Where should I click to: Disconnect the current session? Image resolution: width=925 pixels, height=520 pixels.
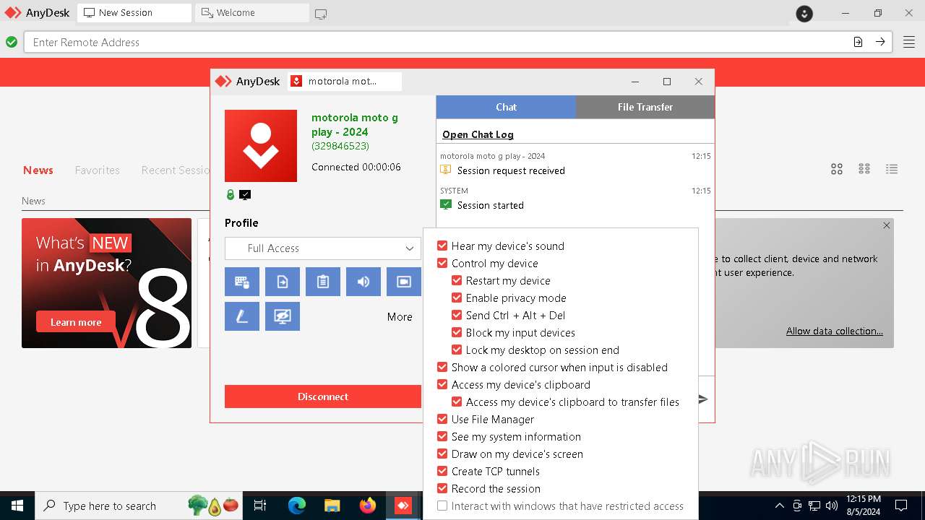[x=323, y=396]
